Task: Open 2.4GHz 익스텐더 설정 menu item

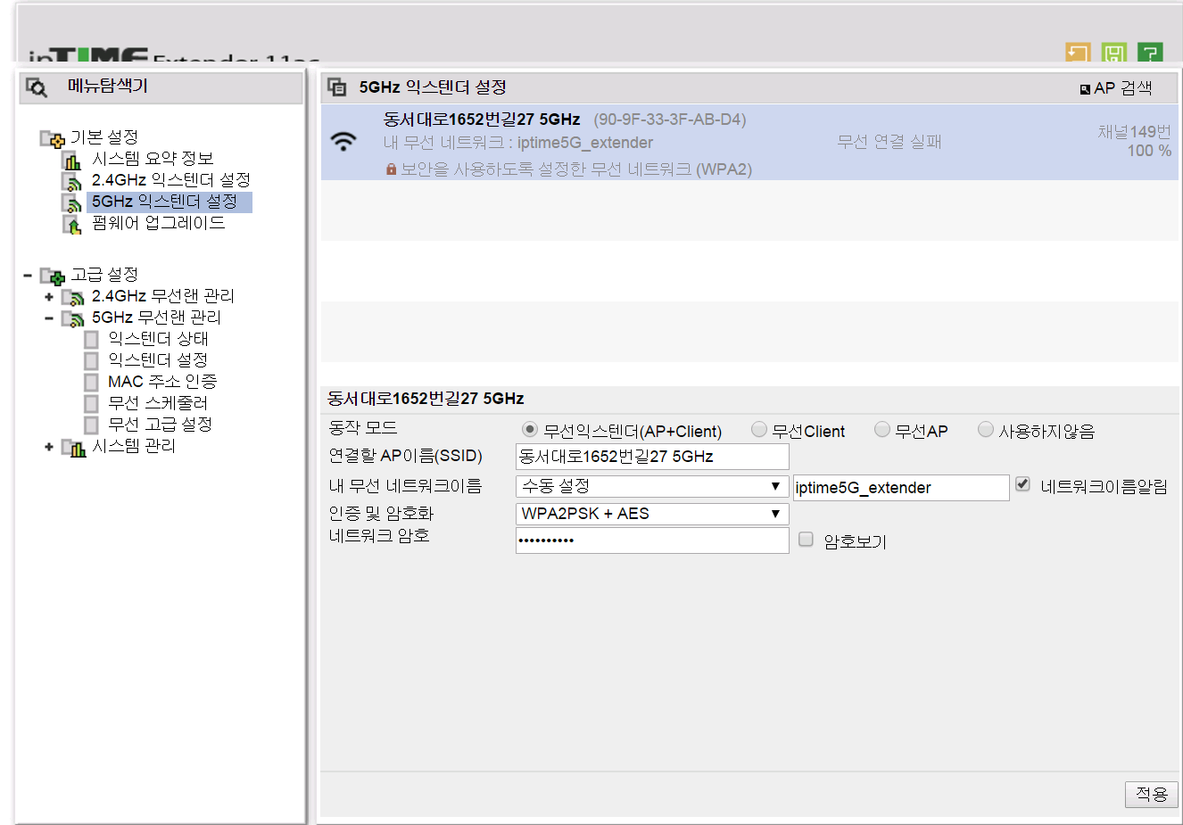Action: [171, 180]
